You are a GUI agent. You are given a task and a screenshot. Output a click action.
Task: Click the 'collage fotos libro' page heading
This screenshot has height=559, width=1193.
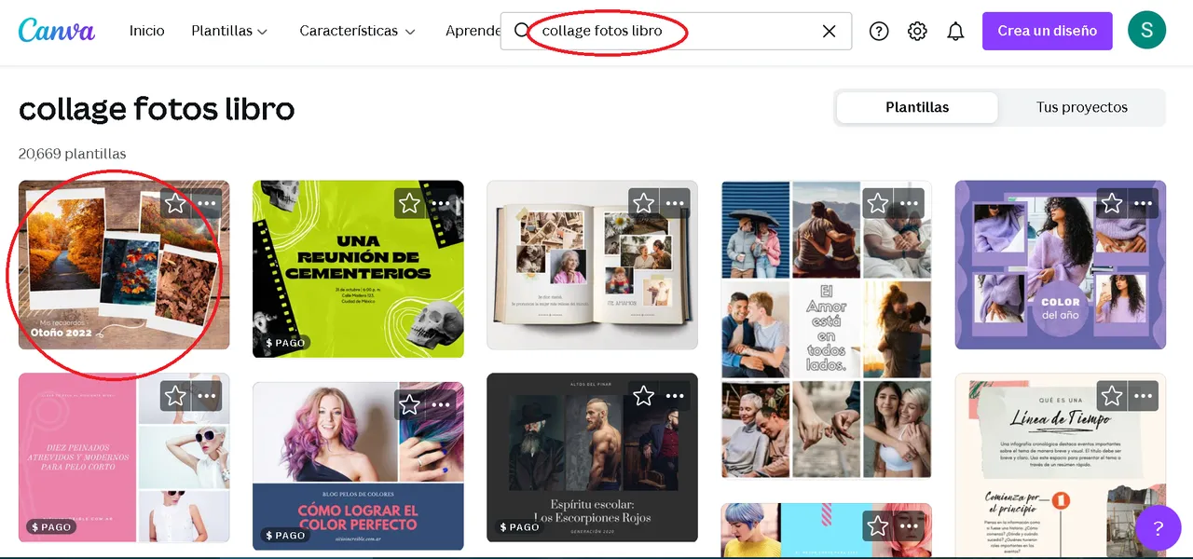click(x=157, y=109)
